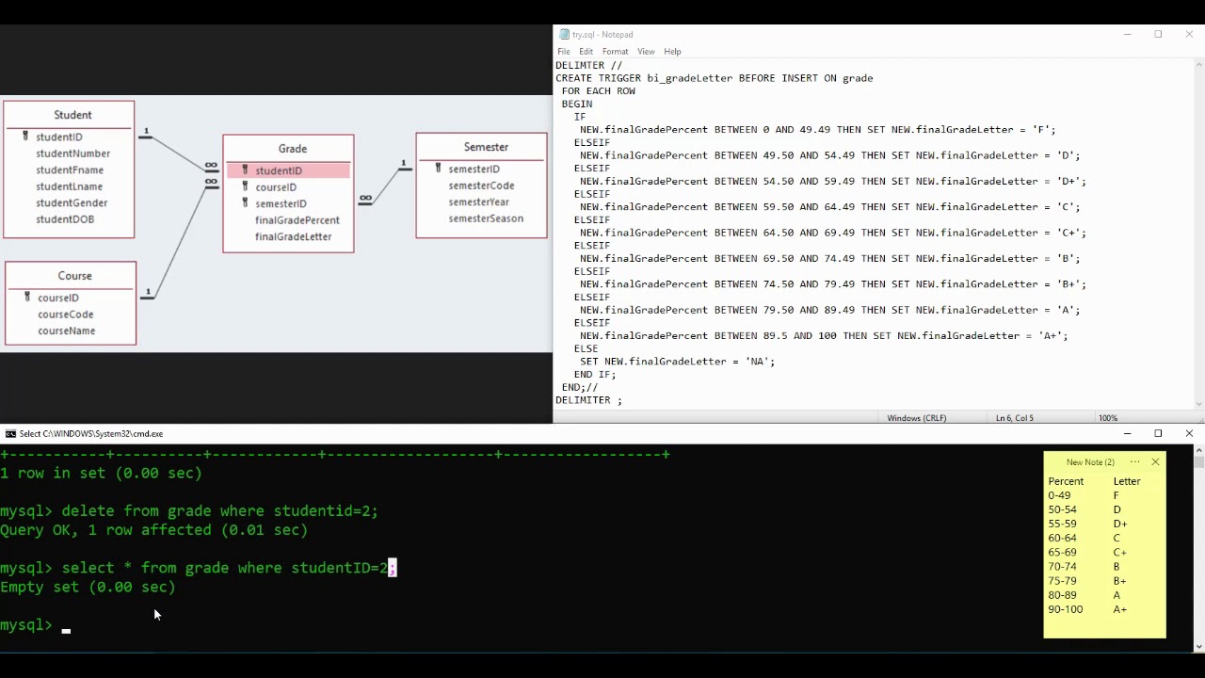Click the FOR EACH ROW line in Notepad
The height and width of the screenshot is (678, 1205).
tap(598, 91)
